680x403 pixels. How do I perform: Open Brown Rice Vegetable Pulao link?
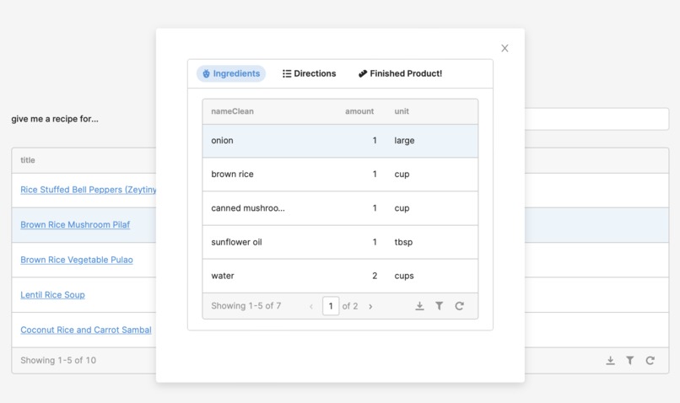[x=77, y=260]
